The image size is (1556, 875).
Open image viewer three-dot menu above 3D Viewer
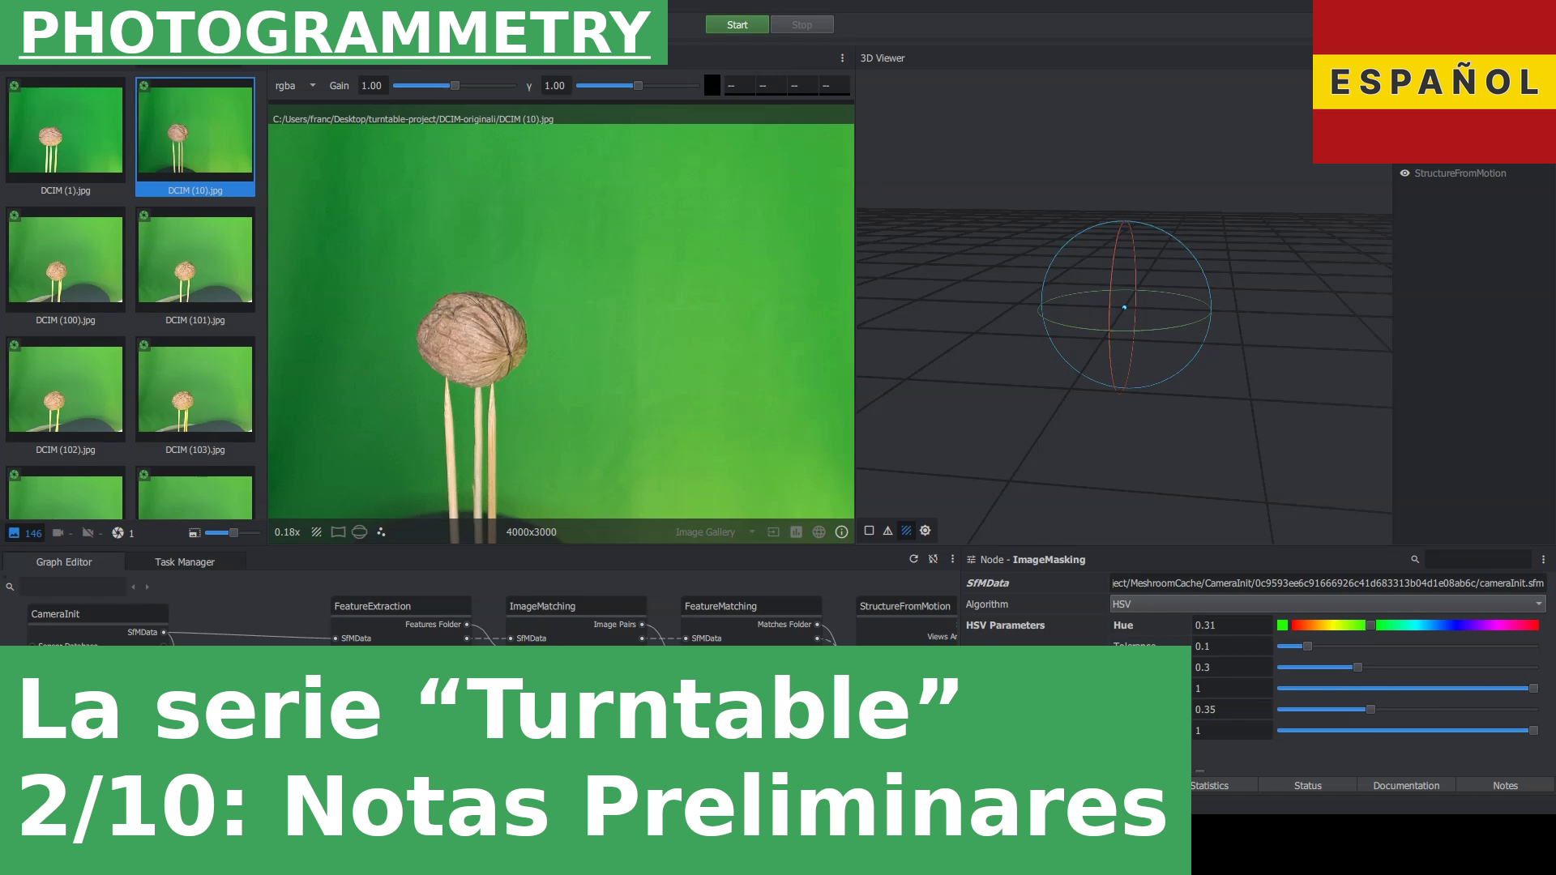tap(842, 58)
